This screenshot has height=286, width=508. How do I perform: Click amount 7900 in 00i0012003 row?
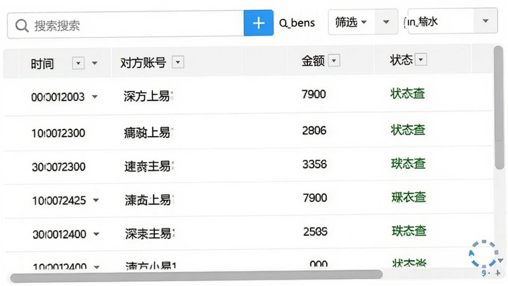point(314,94)
